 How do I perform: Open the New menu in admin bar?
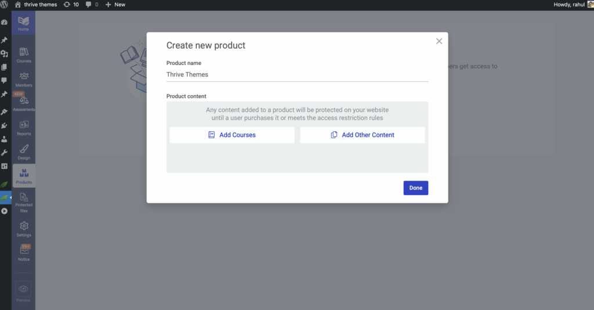pyautogui.click(x=115, y=4)
